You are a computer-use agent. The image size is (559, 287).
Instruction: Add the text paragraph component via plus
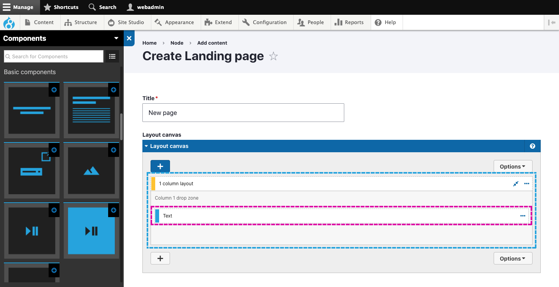pos(114,90)
